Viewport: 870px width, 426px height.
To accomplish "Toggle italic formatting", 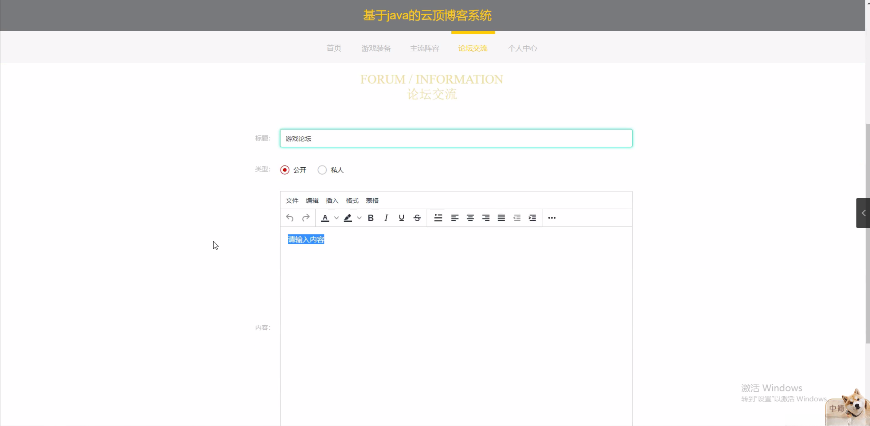I will coord(386,218).
